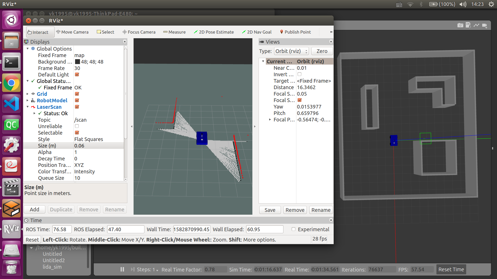Image resolution: width=497 pixels, height=279 pixels.
Task: Open the view Type dropdown
Action: [x=291, y=51]
